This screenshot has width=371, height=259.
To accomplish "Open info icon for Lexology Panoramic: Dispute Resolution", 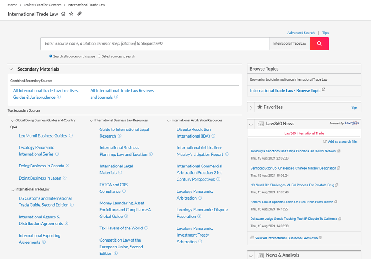I will point(199,216).
